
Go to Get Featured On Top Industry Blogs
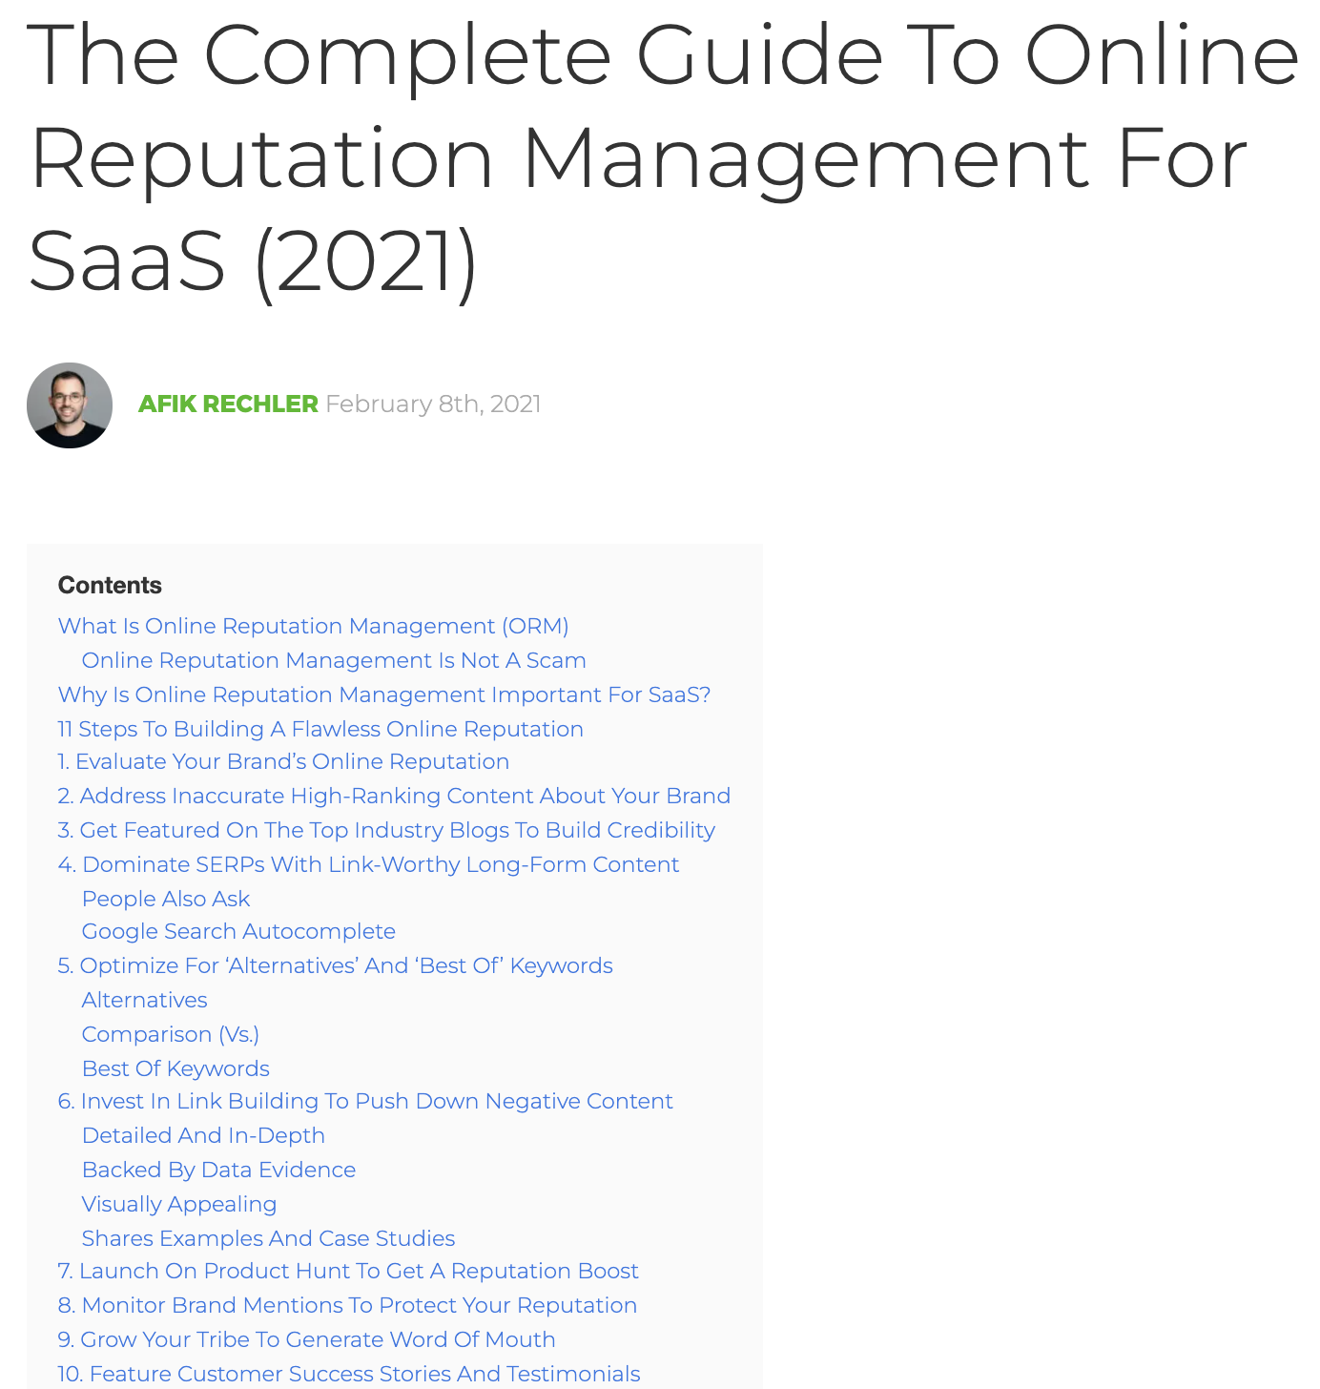point(386,830)
